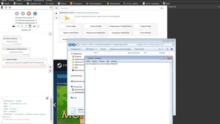The image size is (220, 124).
Task: Click Печать in Explorer toolbar
Action: pyautogui.click(x=103, y=49)
